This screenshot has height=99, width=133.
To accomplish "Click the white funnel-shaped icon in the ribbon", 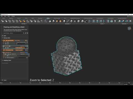I will [x=115, y=21].
